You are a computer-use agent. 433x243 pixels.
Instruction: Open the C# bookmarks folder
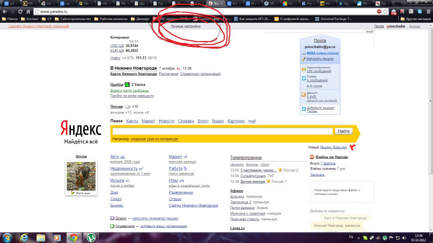point(47,19)
